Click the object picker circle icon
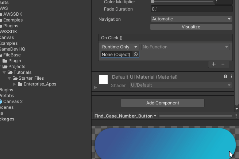Screen dimensions: 239x159 coord(136,54)
